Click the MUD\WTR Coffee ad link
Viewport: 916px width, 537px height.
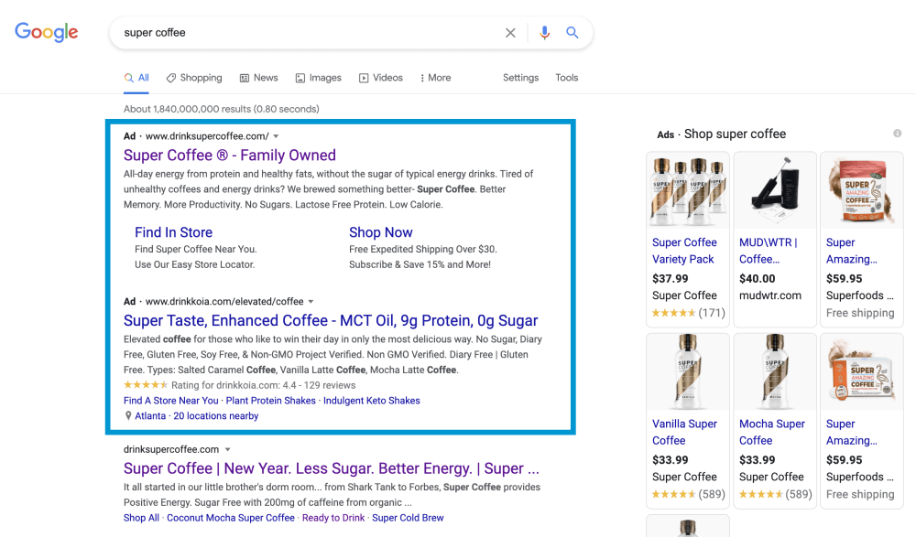click(x=772, y=251)
